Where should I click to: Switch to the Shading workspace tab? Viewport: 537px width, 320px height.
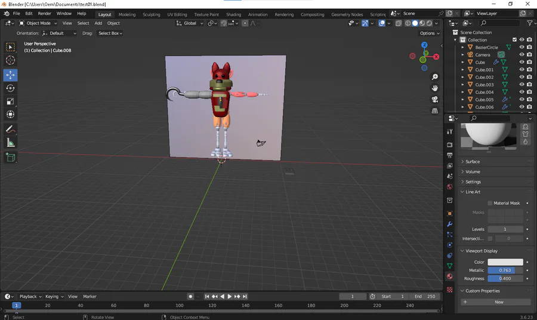click(x=233, y=14)
